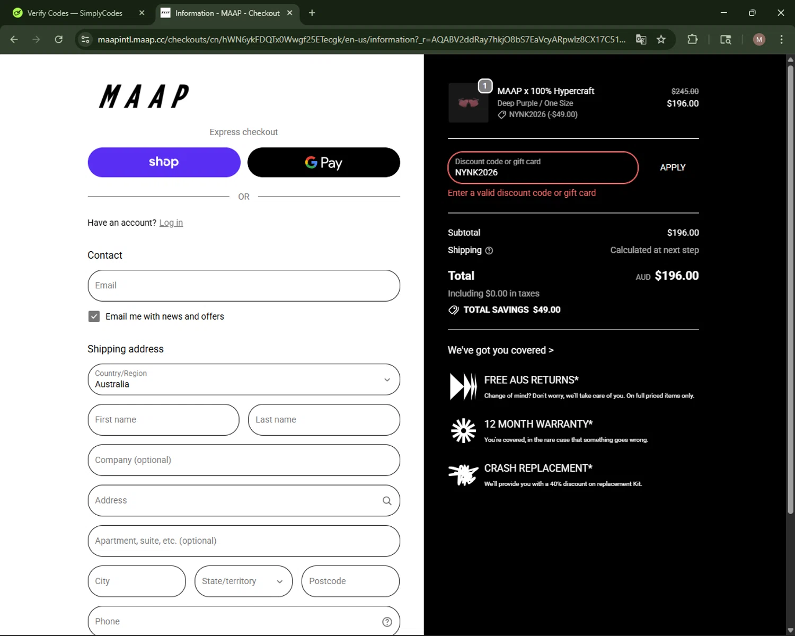Click the address search magnifier icon
Viewport: 795px width, 636px height.
(387, 501)
